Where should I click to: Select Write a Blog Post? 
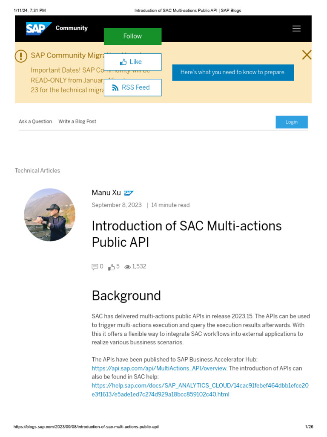[77, 122]
